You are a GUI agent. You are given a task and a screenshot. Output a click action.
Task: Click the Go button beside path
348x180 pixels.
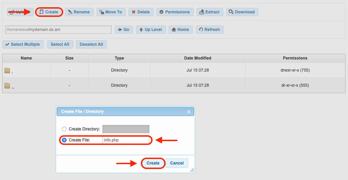pyautogui.click(x=124, y=30)
